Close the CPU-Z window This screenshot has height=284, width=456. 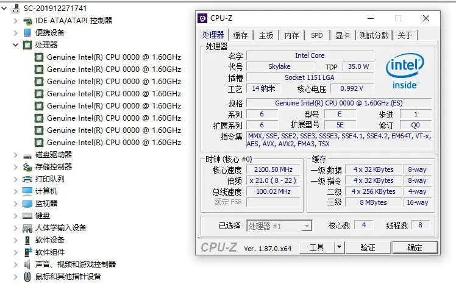(x=426, y=18)
